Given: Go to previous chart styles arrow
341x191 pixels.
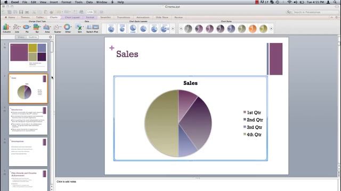Looking at the screenshot, I should click(x=181, y=28).
